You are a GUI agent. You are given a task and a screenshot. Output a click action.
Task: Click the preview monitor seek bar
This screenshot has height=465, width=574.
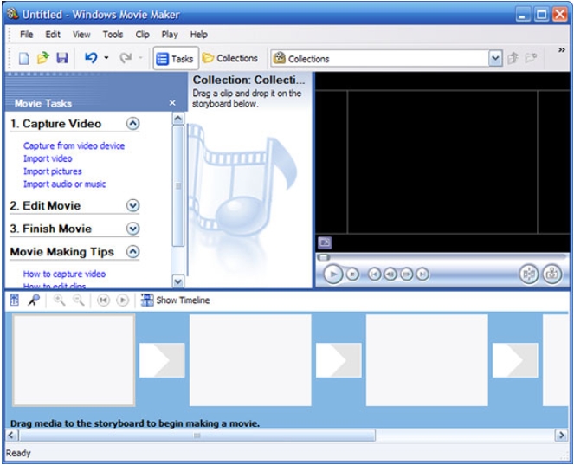click(x=442, y=257)
